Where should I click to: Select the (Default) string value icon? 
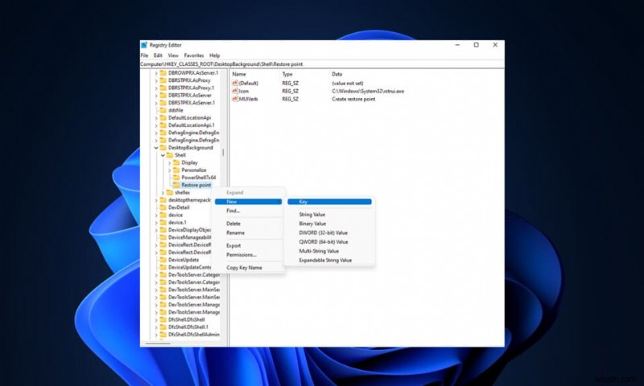[235, 83]
